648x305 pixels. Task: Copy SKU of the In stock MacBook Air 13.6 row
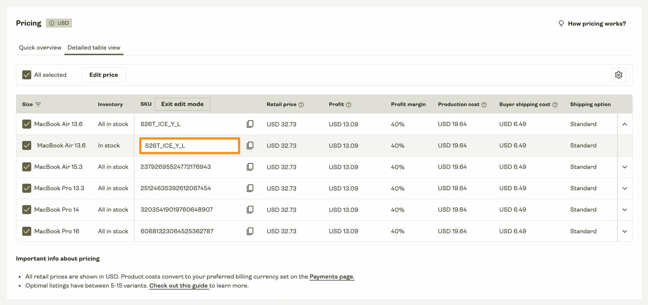coord(250,145)
